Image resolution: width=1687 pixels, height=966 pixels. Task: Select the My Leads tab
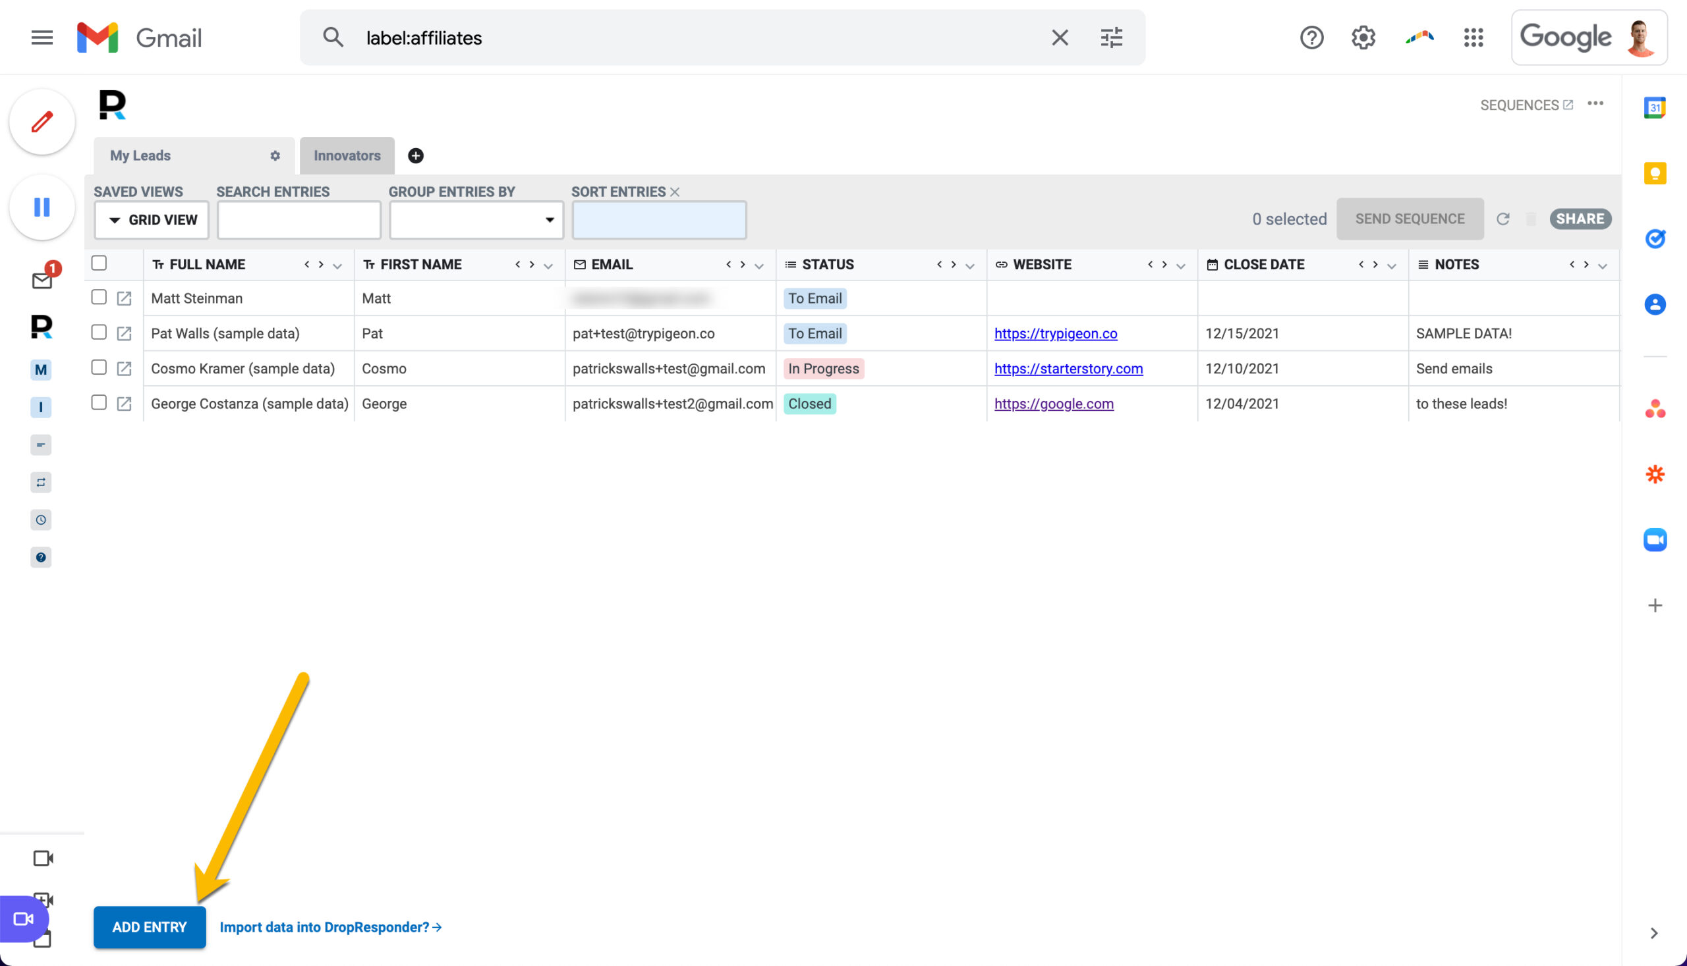tap(140, 156)
